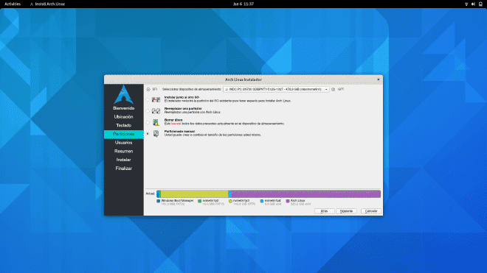Click the green nvme0n1p2 legend swatch
Screen dimensions: 487x273
(200, 201)
